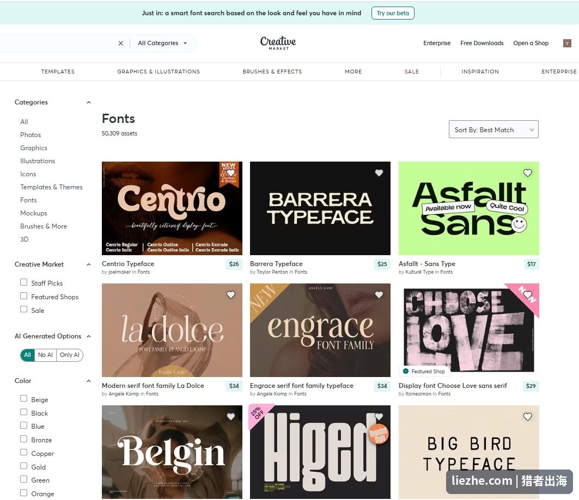Select the Icons category
This screenshot has width=579, height=500.
[28, 174]
